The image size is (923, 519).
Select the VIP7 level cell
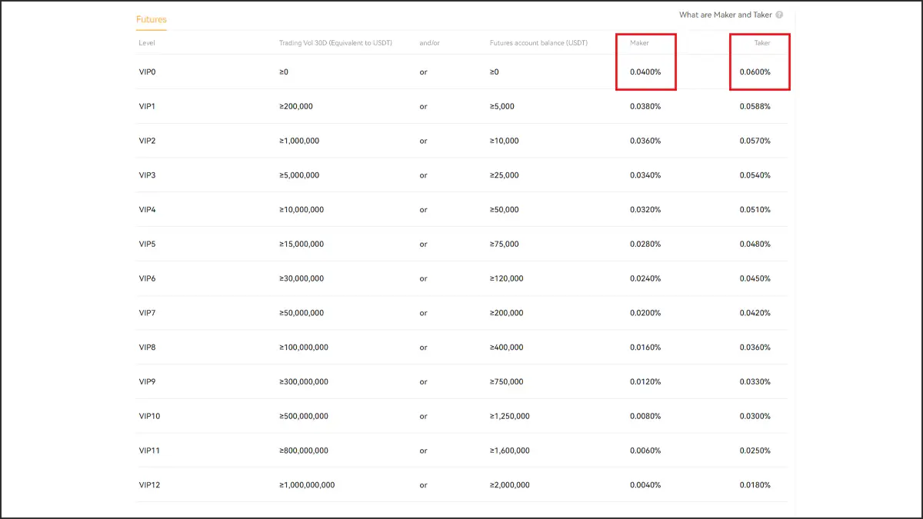click(x=147, y=313)
